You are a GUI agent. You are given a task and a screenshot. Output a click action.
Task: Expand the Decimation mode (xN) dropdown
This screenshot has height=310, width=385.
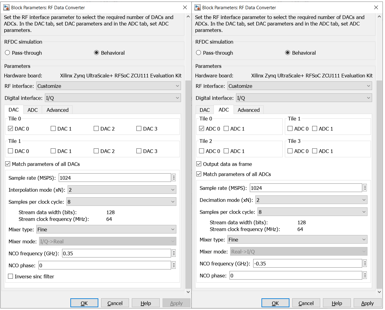pos(311,200)
